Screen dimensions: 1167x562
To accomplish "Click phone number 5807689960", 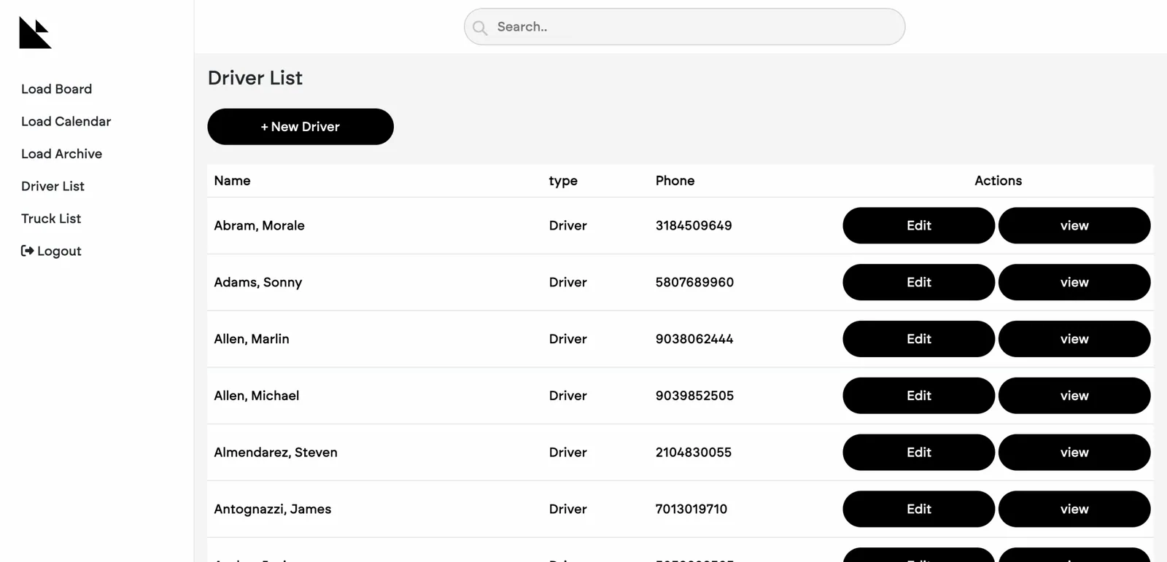I will (x=694, y=283).
